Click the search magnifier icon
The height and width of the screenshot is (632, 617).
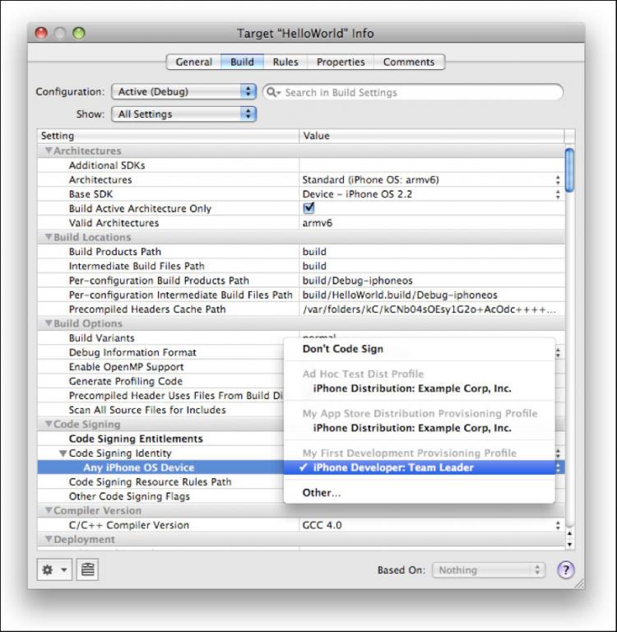(x=273, y=92)
